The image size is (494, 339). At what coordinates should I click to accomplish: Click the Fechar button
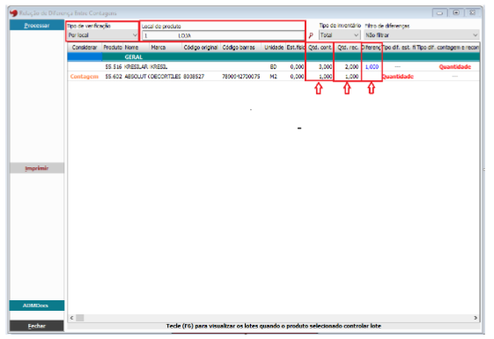[37, 326]
